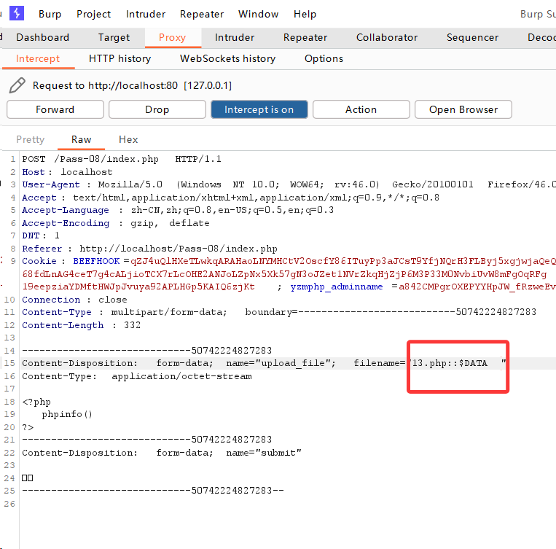Open the Project menu
This screenshot has height=549, width=556.
[93, 14]
